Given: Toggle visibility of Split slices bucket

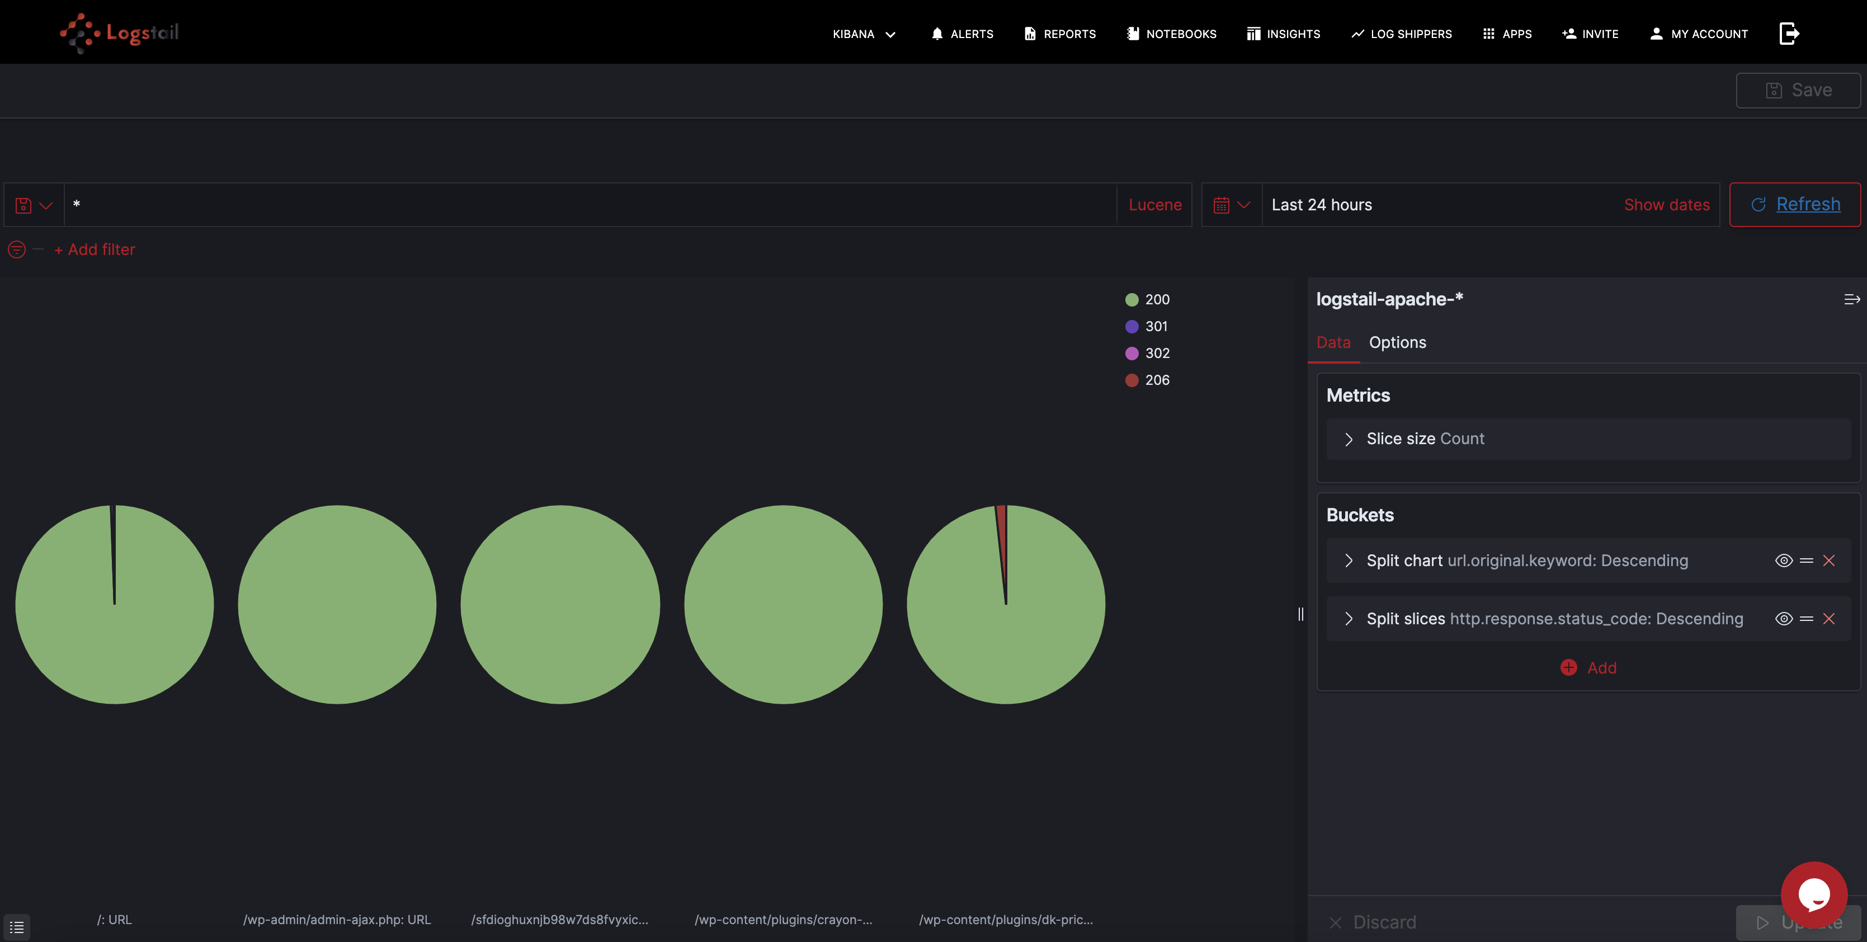Looking at the screenshot, I should (1784, 619).
